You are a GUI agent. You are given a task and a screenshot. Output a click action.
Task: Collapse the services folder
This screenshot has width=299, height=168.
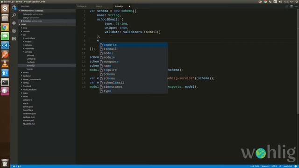[47, 52]
